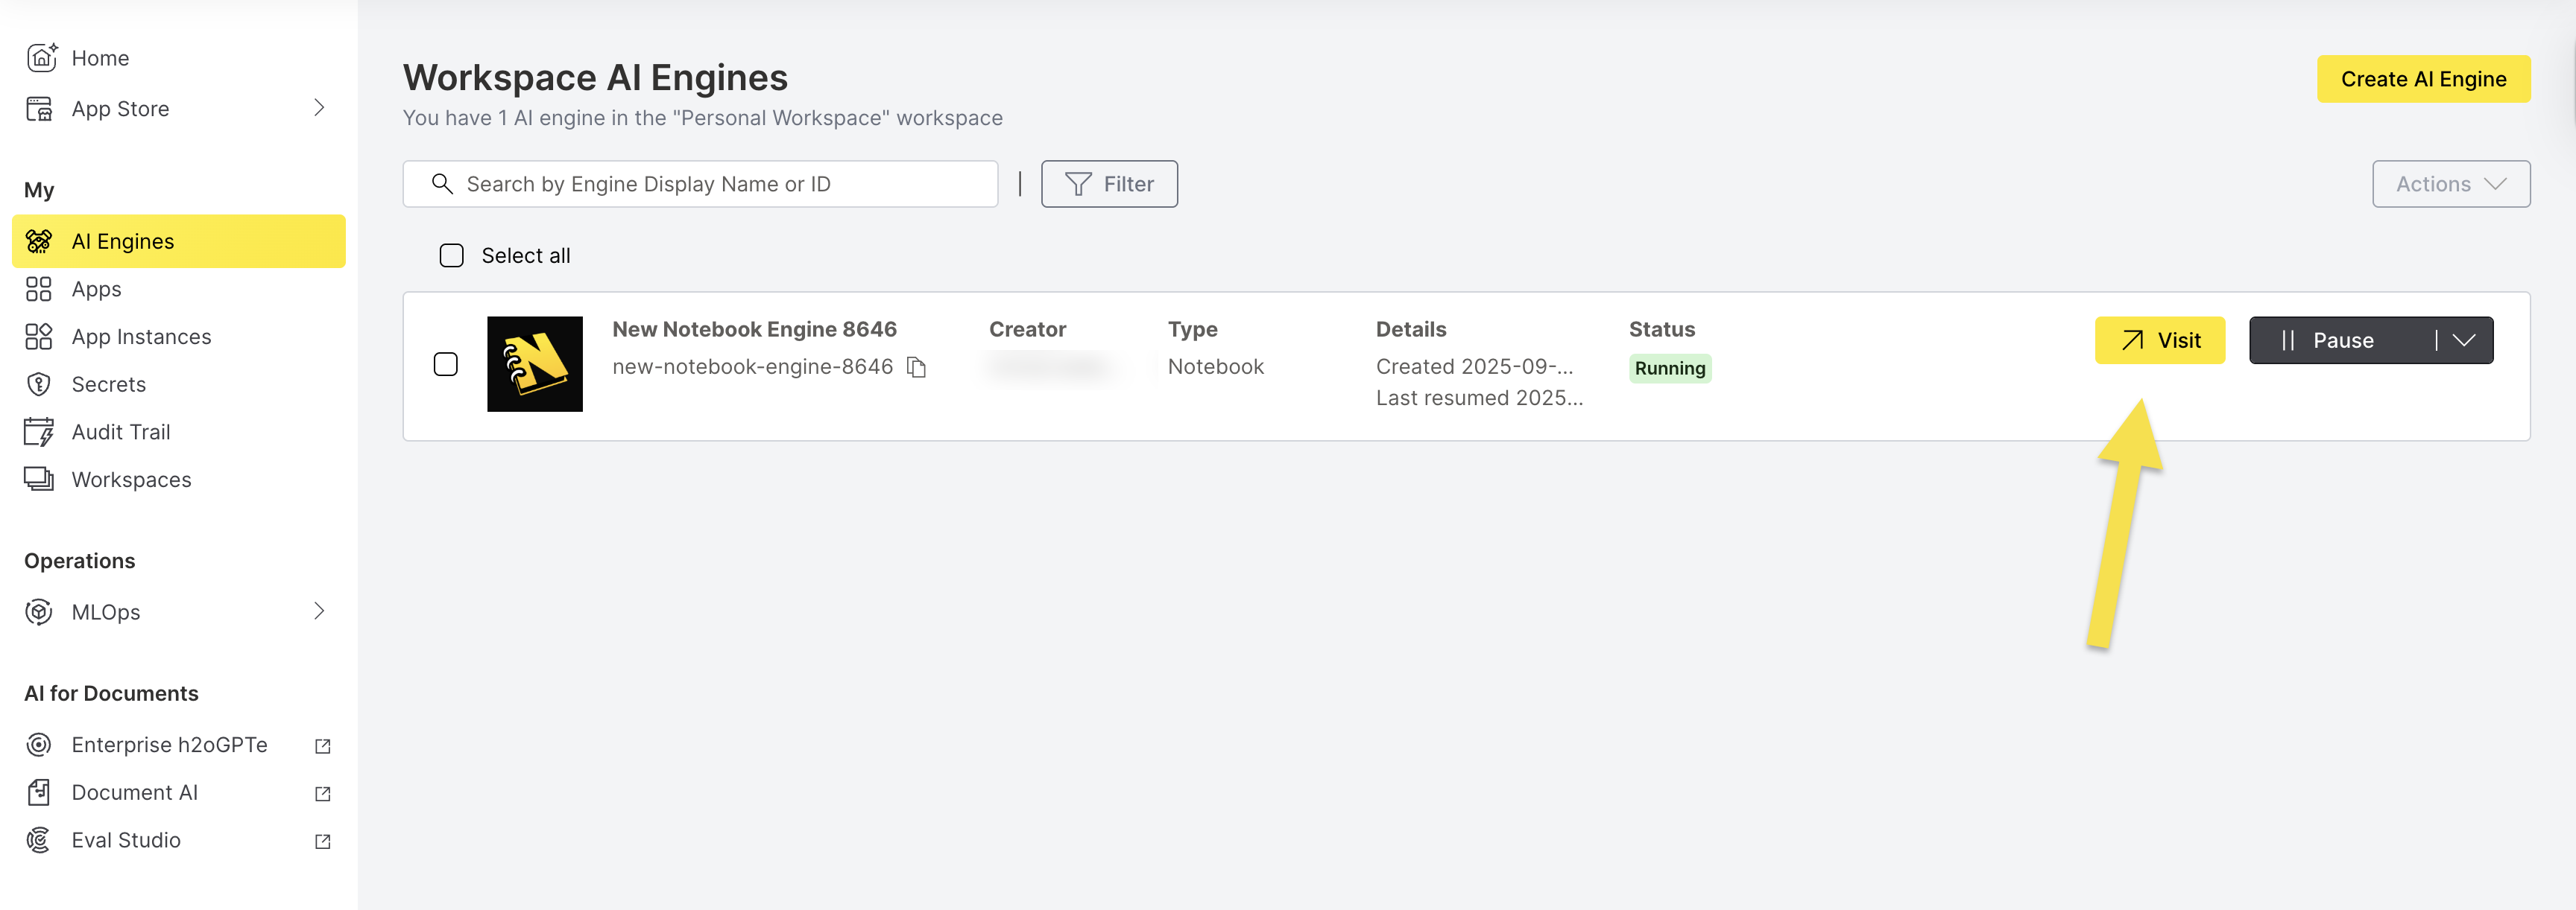Go to App Instances in sidebar
2576x910 pixels.
click(141, 337)
